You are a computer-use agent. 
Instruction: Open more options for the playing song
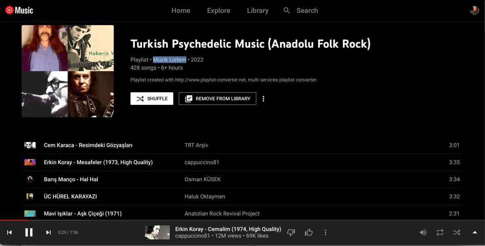(x=325, y=232)
